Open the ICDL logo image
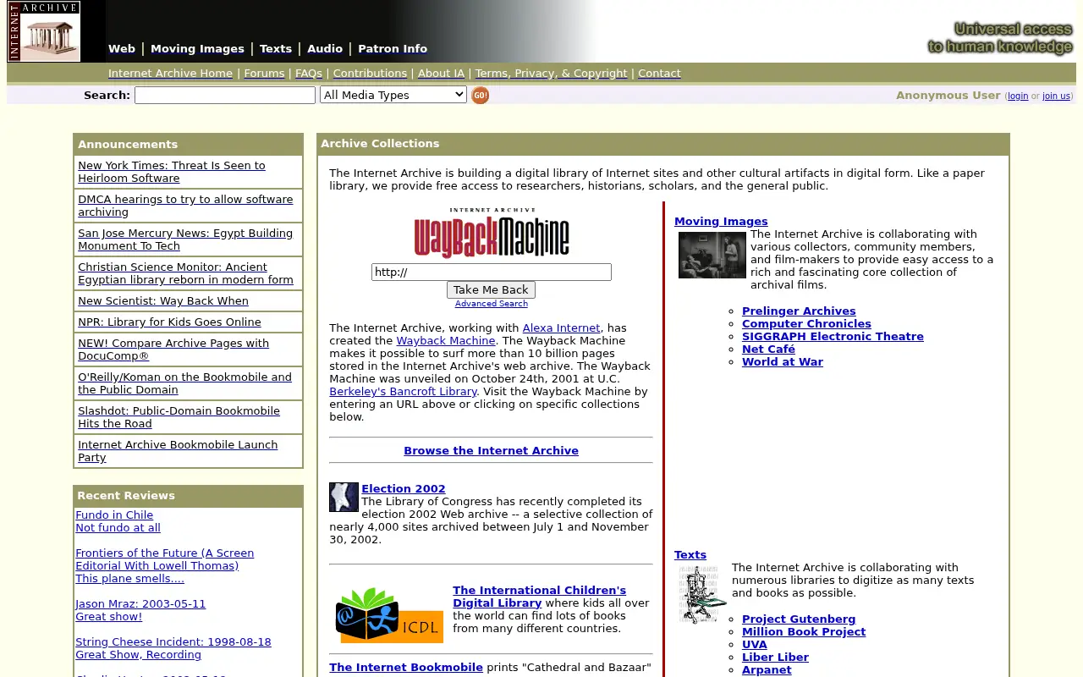 click(x=389, y=614)
